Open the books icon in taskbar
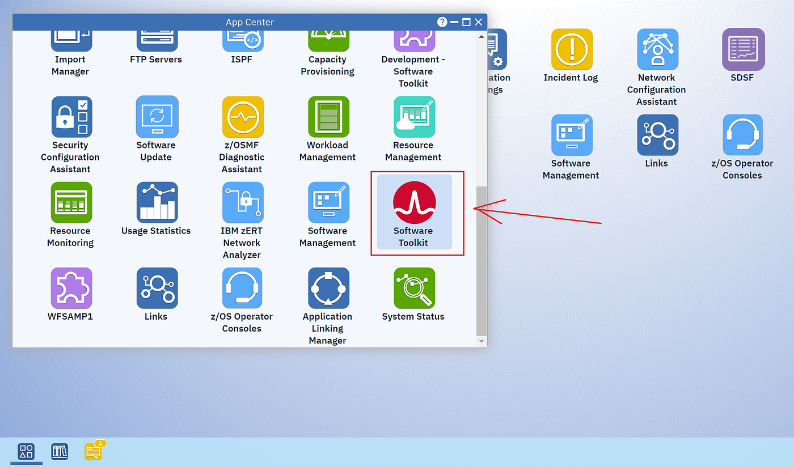794x467 pixels. pos(60,451)
